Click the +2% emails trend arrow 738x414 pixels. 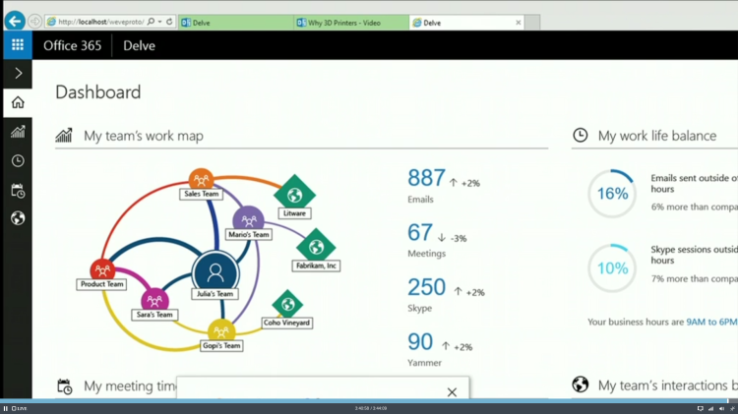pos(454,183)
